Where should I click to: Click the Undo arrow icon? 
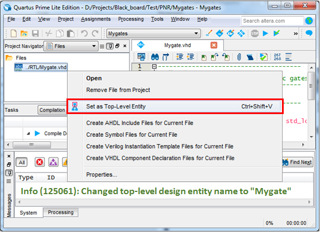(84, 33)
